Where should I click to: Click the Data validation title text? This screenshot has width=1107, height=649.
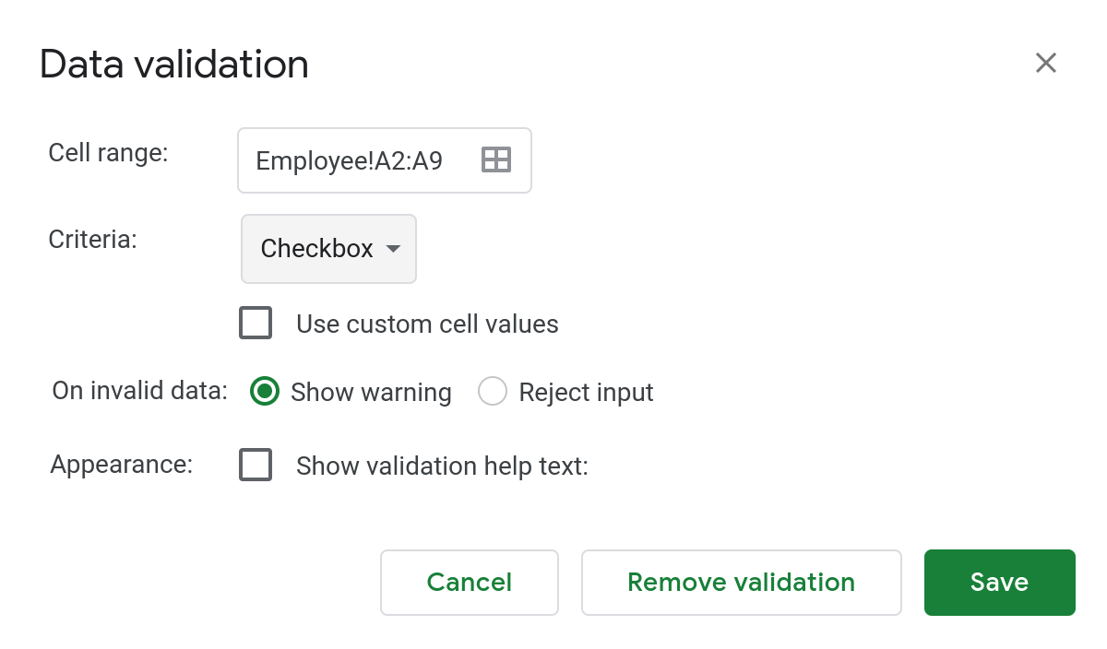pos(174,64)
